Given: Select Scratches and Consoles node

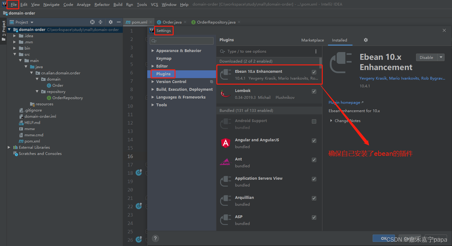Looking at the screenshot, I should coord(40,154).
